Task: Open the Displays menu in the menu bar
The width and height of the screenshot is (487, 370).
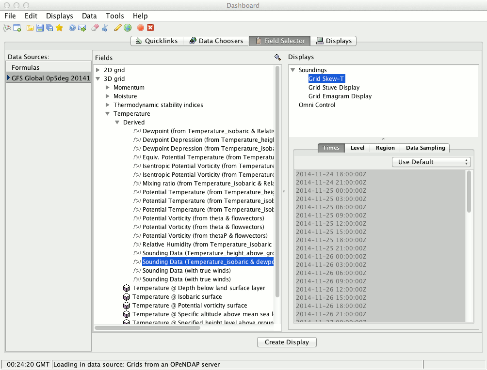Action: tap(59, 16)
